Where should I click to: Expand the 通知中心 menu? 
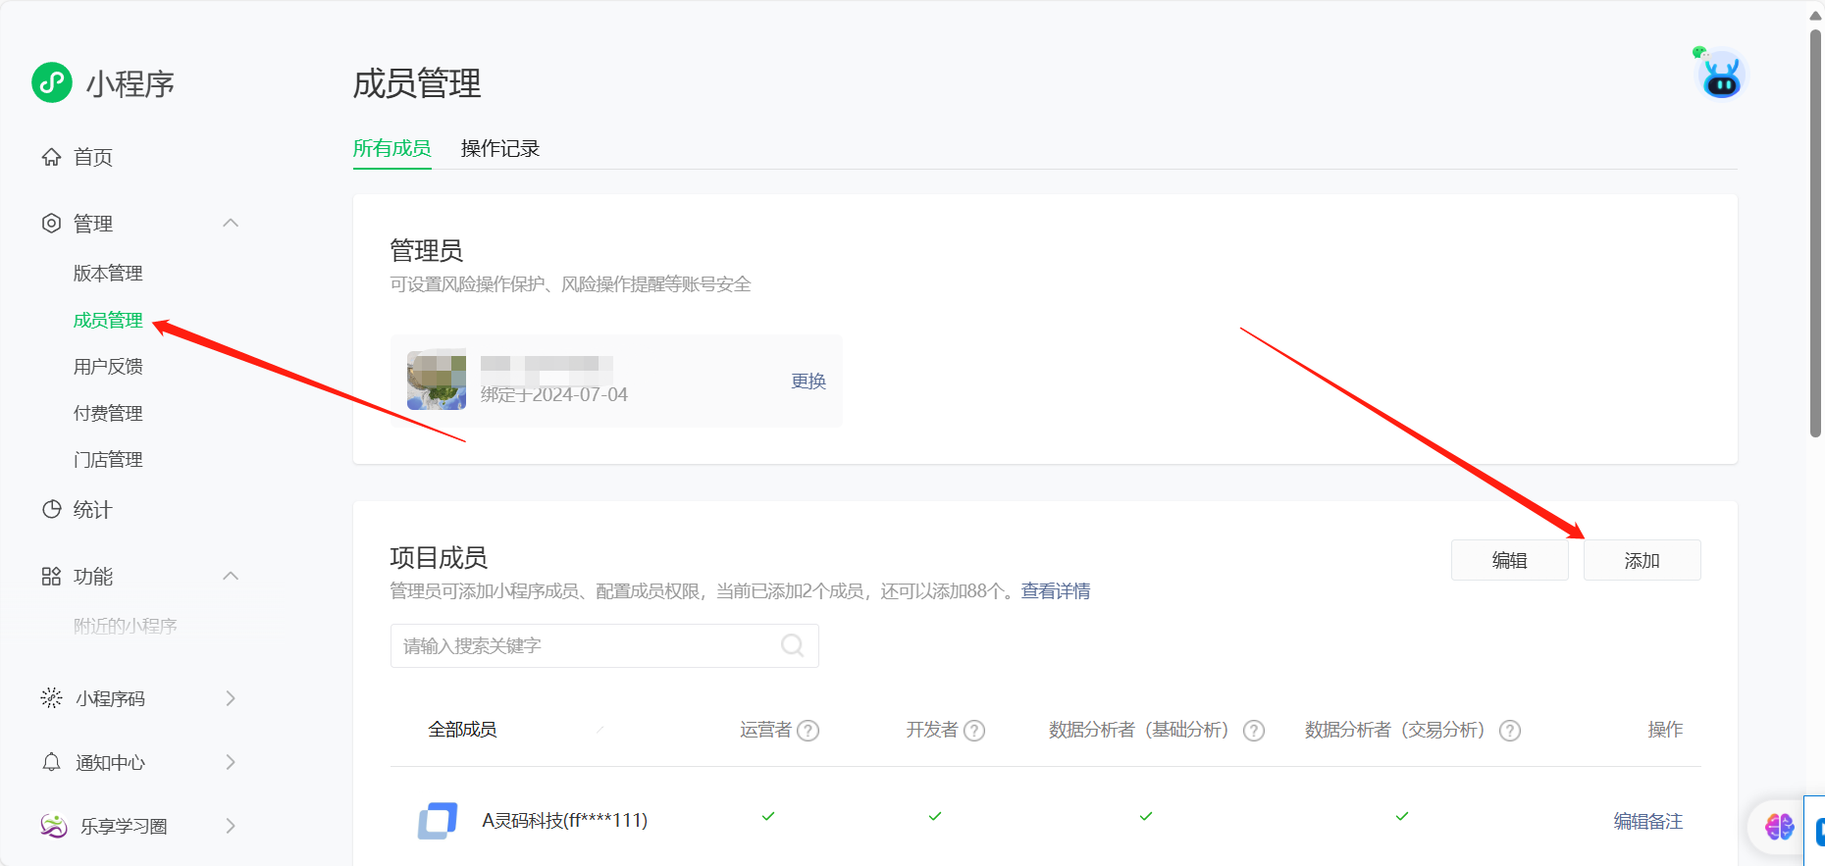tap(231, 762)
